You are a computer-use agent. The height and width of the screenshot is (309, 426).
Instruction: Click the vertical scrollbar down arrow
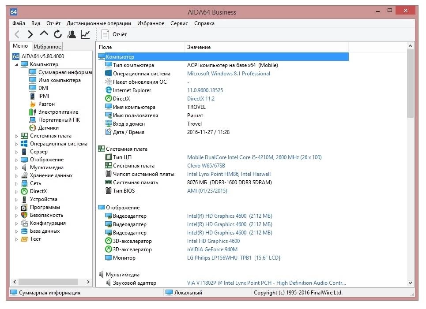pyautogui.click(x=410, y=283)
